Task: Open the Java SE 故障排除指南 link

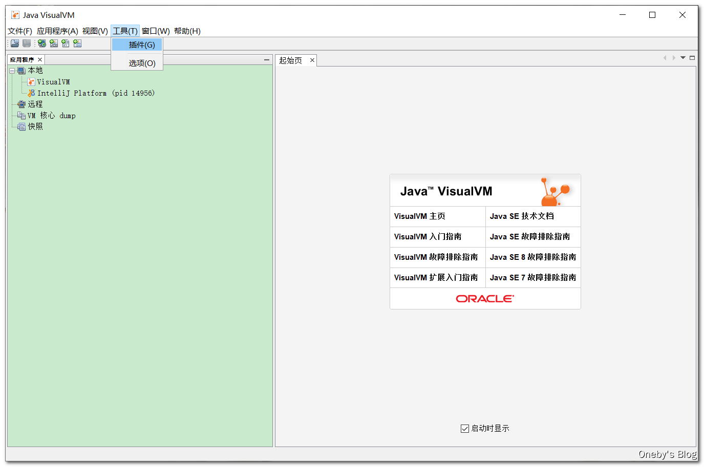Action: coord(530,237)
